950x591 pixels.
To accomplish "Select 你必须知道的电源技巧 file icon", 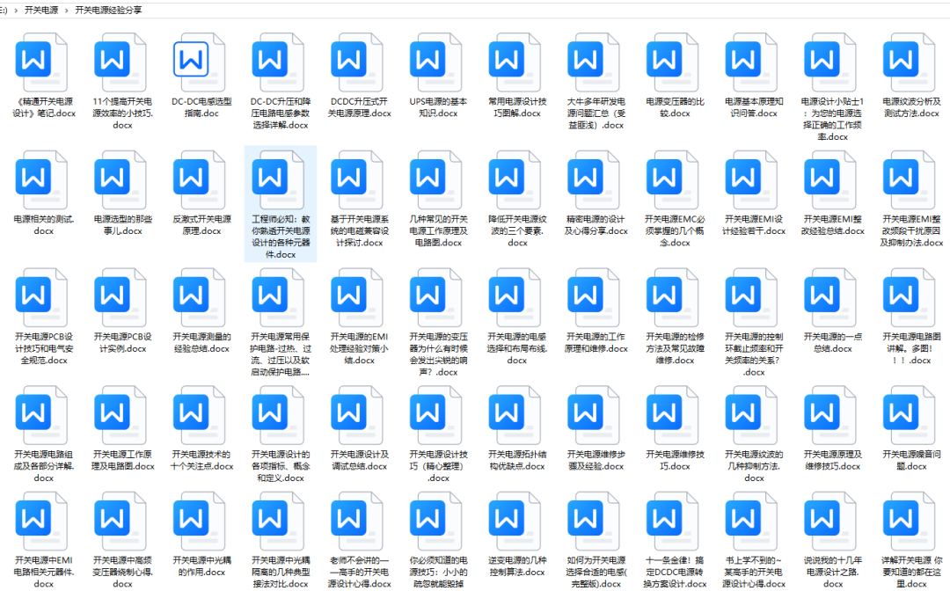I will (435, 522).
